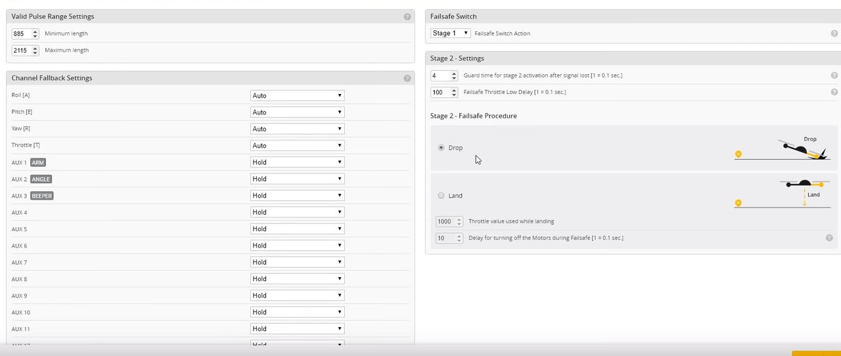
Task: Click the Failsafe Throttle Low Delay field
Action: pos(444,93)
